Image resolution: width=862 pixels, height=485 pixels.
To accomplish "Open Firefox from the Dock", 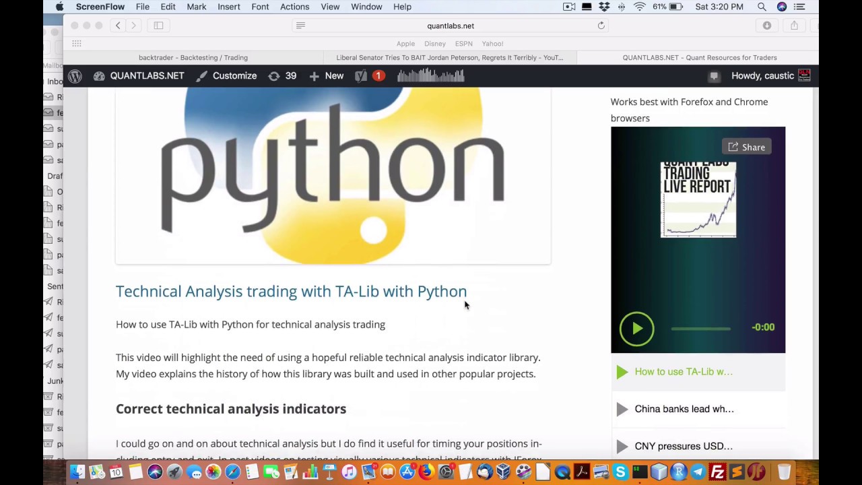I will 426,472.
